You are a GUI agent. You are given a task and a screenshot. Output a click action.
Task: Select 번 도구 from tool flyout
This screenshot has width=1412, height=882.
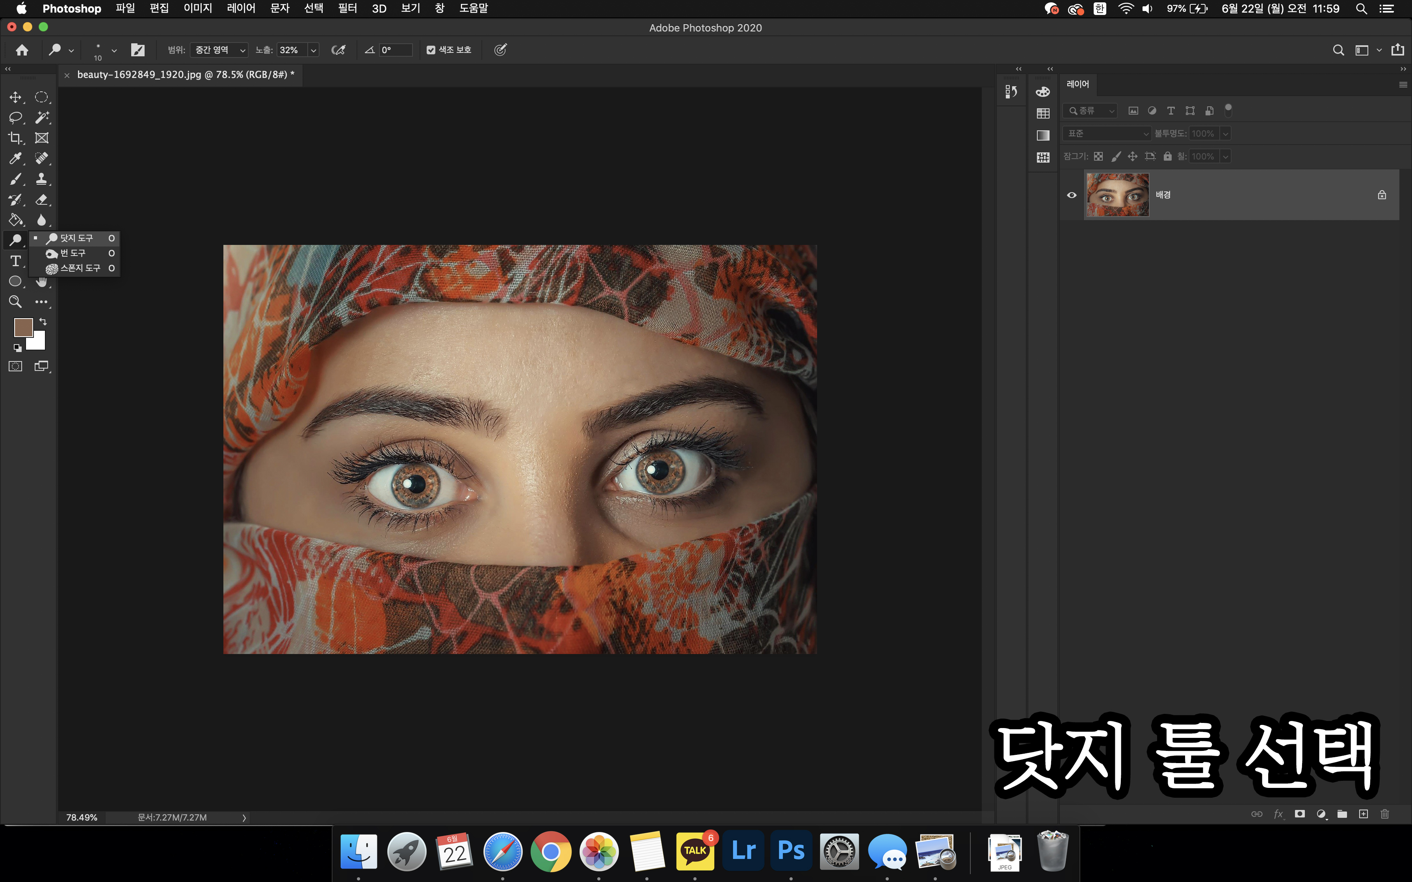[x=73, y=253]
